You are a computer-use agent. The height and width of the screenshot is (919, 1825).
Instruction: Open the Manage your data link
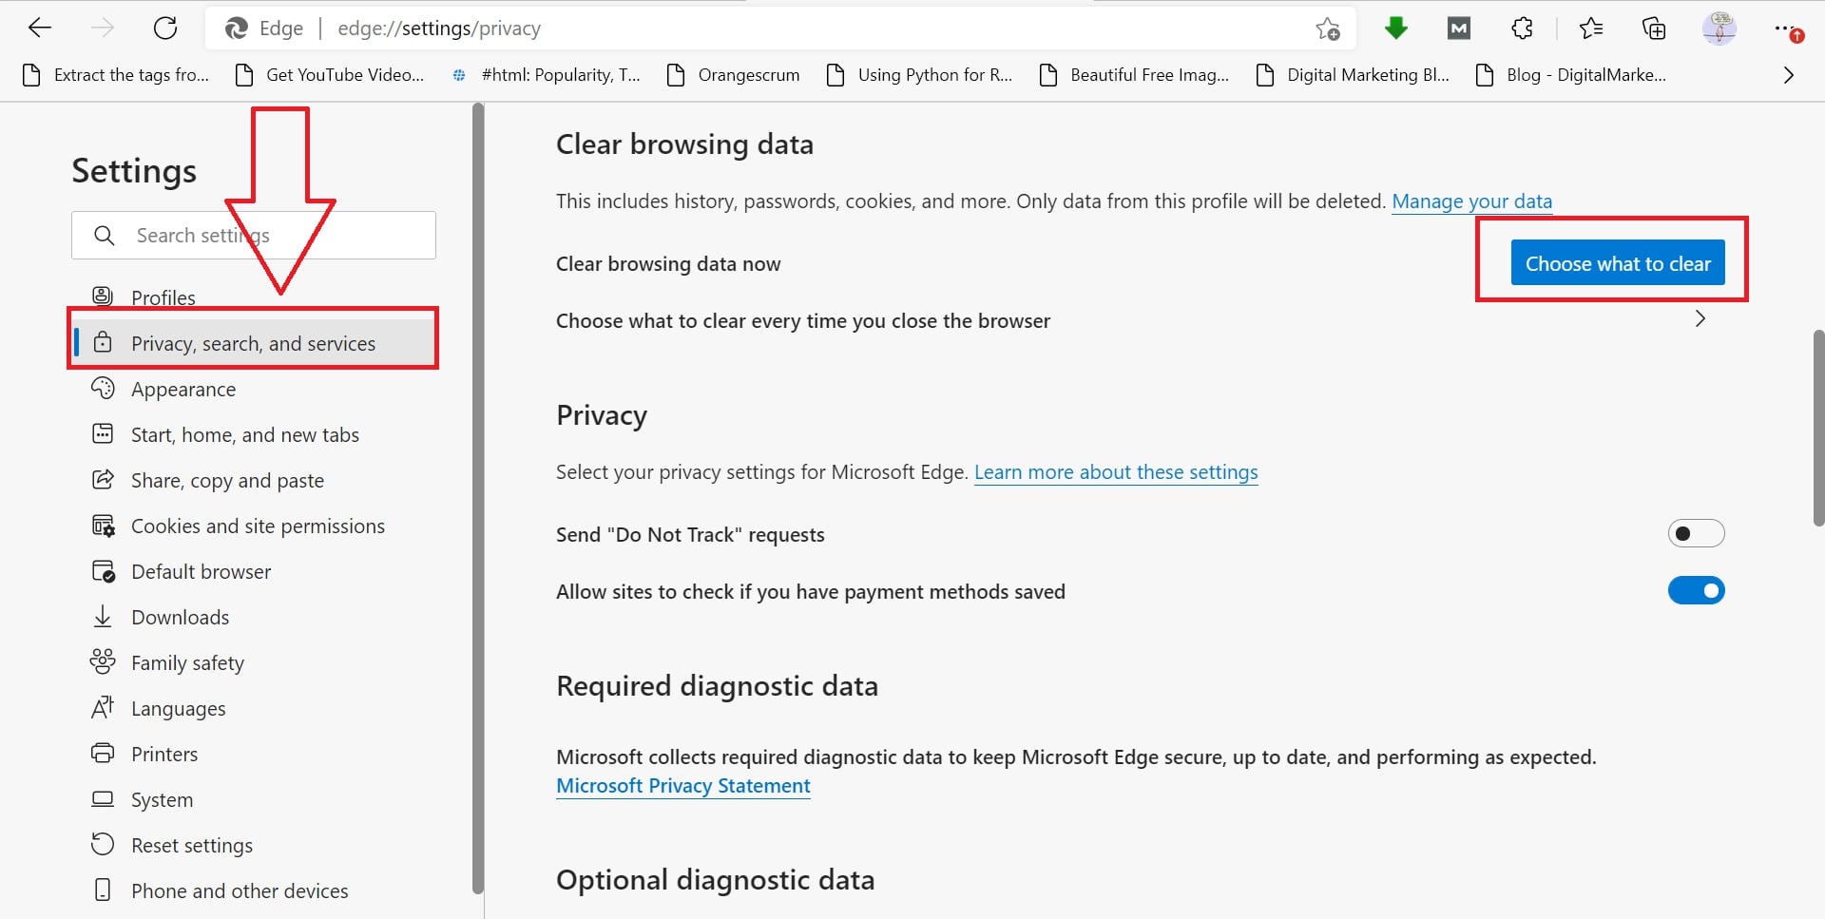pyautogui.click(x=1471, y=201)
